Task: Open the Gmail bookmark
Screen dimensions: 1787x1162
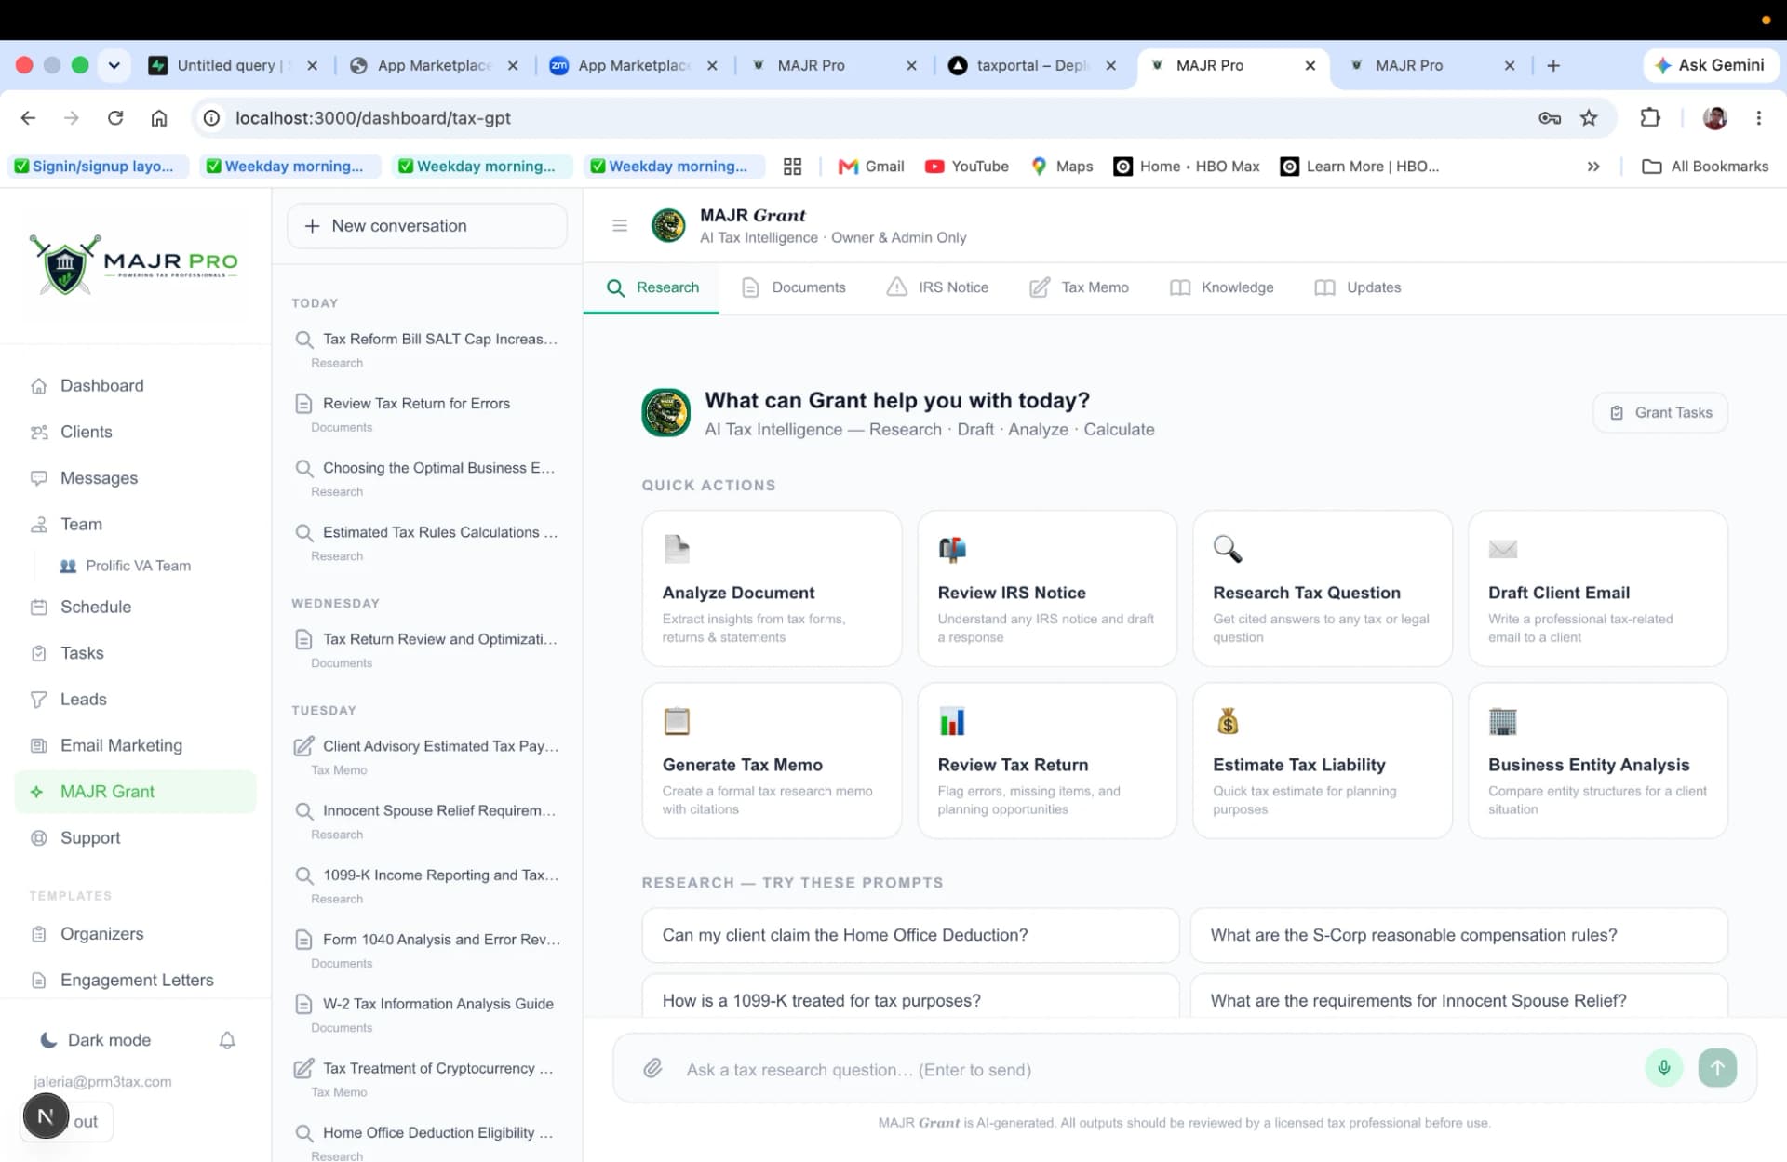Action: point(872,167)
